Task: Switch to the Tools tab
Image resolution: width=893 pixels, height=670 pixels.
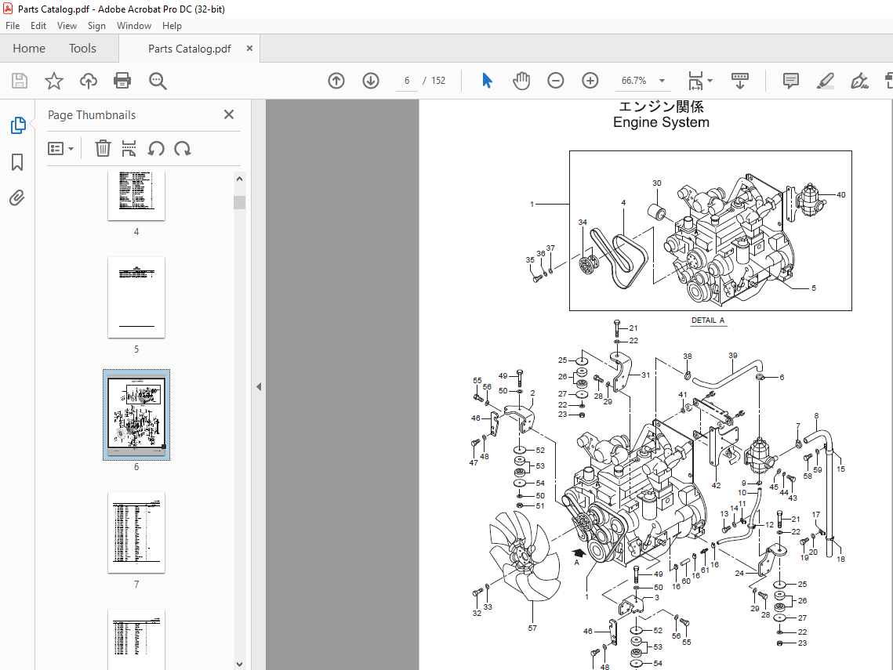Action: click(82, 49)
